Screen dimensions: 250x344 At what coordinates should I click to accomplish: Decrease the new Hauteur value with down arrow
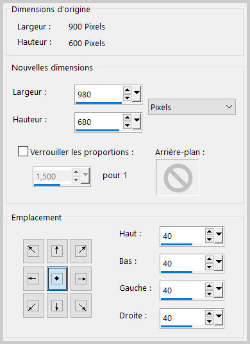127,126
